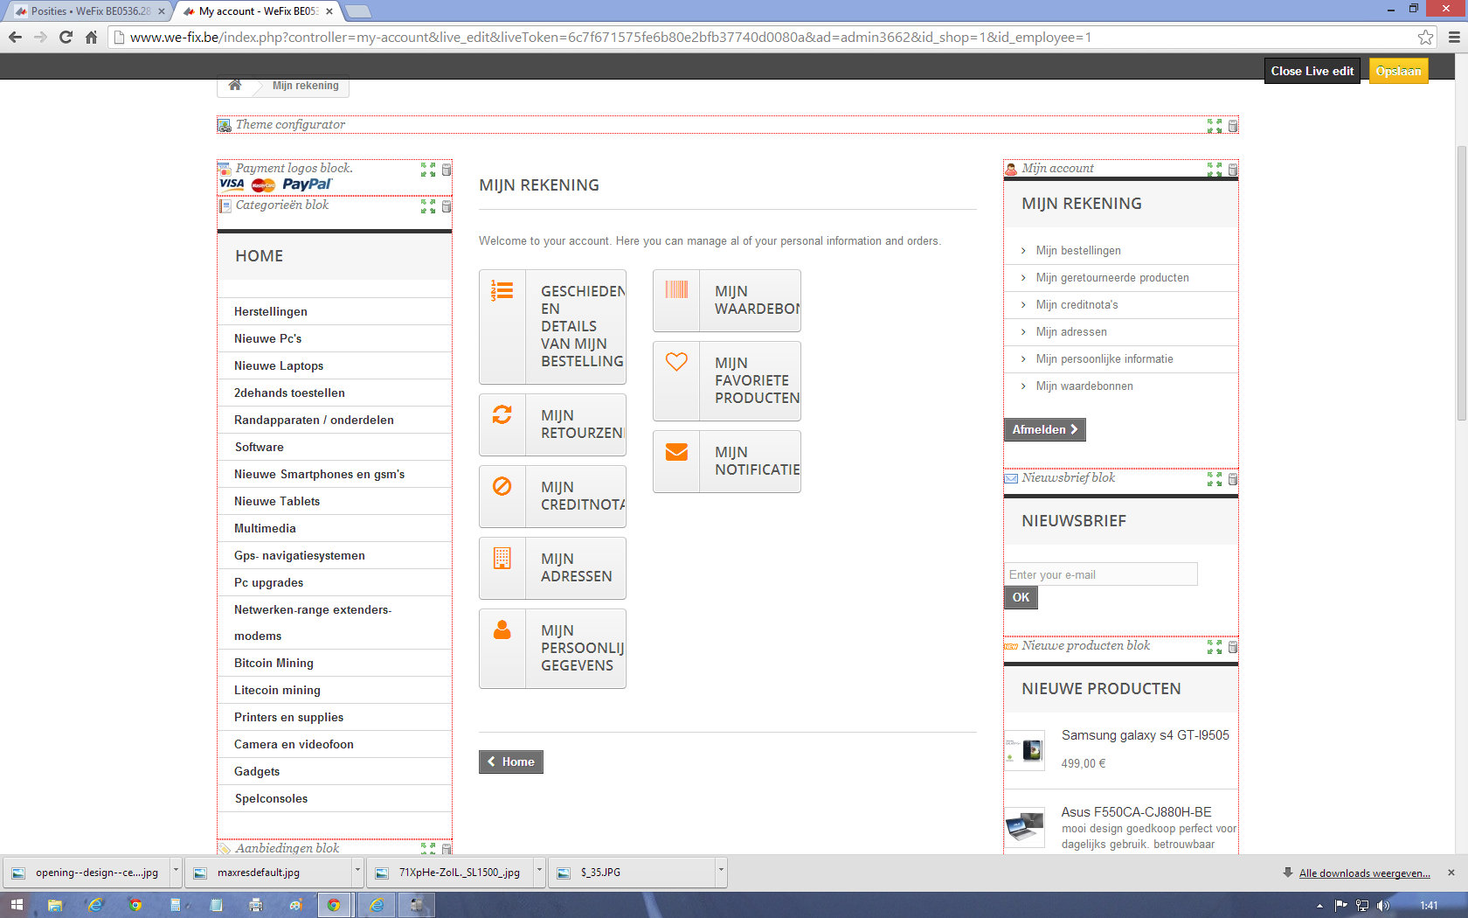
Task: Click the Home button below account tiles
Action: click(510, 762)
